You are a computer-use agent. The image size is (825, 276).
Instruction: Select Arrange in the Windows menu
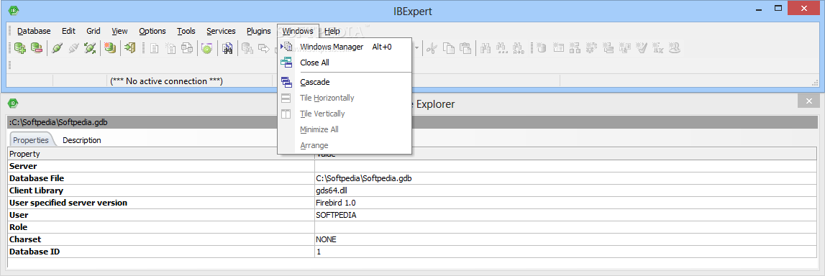(x=345, y=145)
